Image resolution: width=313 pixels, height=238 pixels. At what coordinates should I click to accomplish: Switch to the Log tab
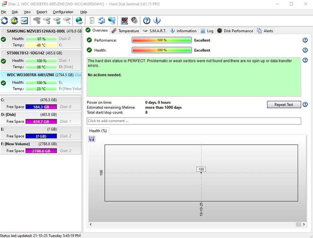point(207,31)
